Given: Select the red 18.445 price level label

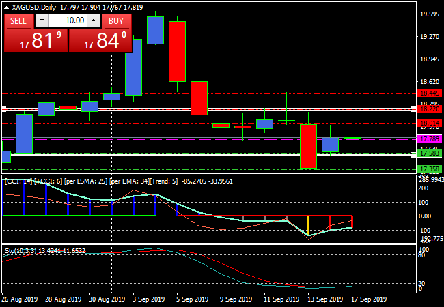Looking at the screenshot, I should [x=429, y=93].
